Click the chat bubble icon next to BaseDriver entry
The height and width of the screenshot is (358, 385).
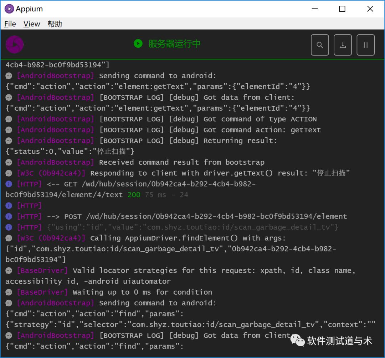[9, 270]
